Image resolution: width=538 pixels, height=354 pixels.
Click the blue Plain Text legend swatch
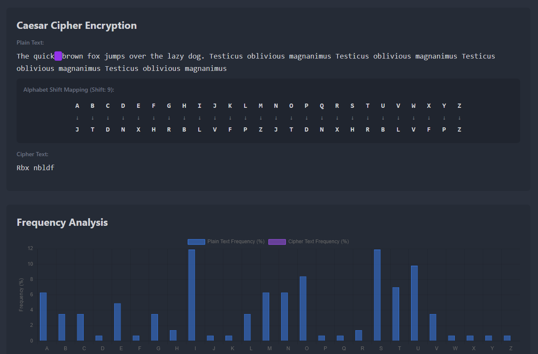tap(196, 242)
